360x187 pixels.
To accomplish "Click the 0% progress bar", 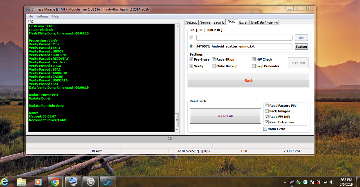I will coord(170,139).
